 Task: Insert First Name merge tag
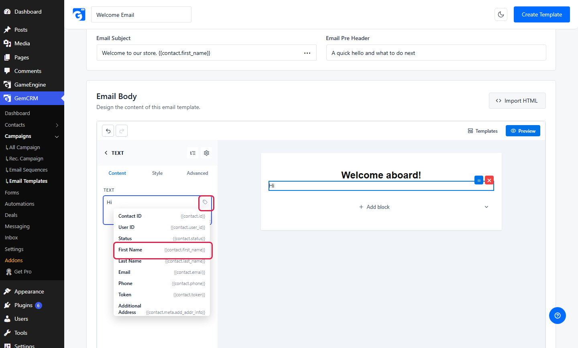click(162, 250)
